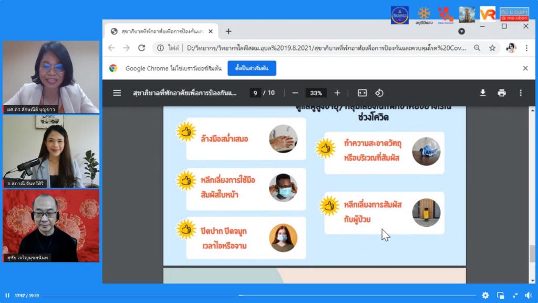Image resolution: width=538 pixels, height=303 pixels.
Task: Click the 'หลีกเลี่ยงการใช้มือ' card text
Action: coord(228,180)
